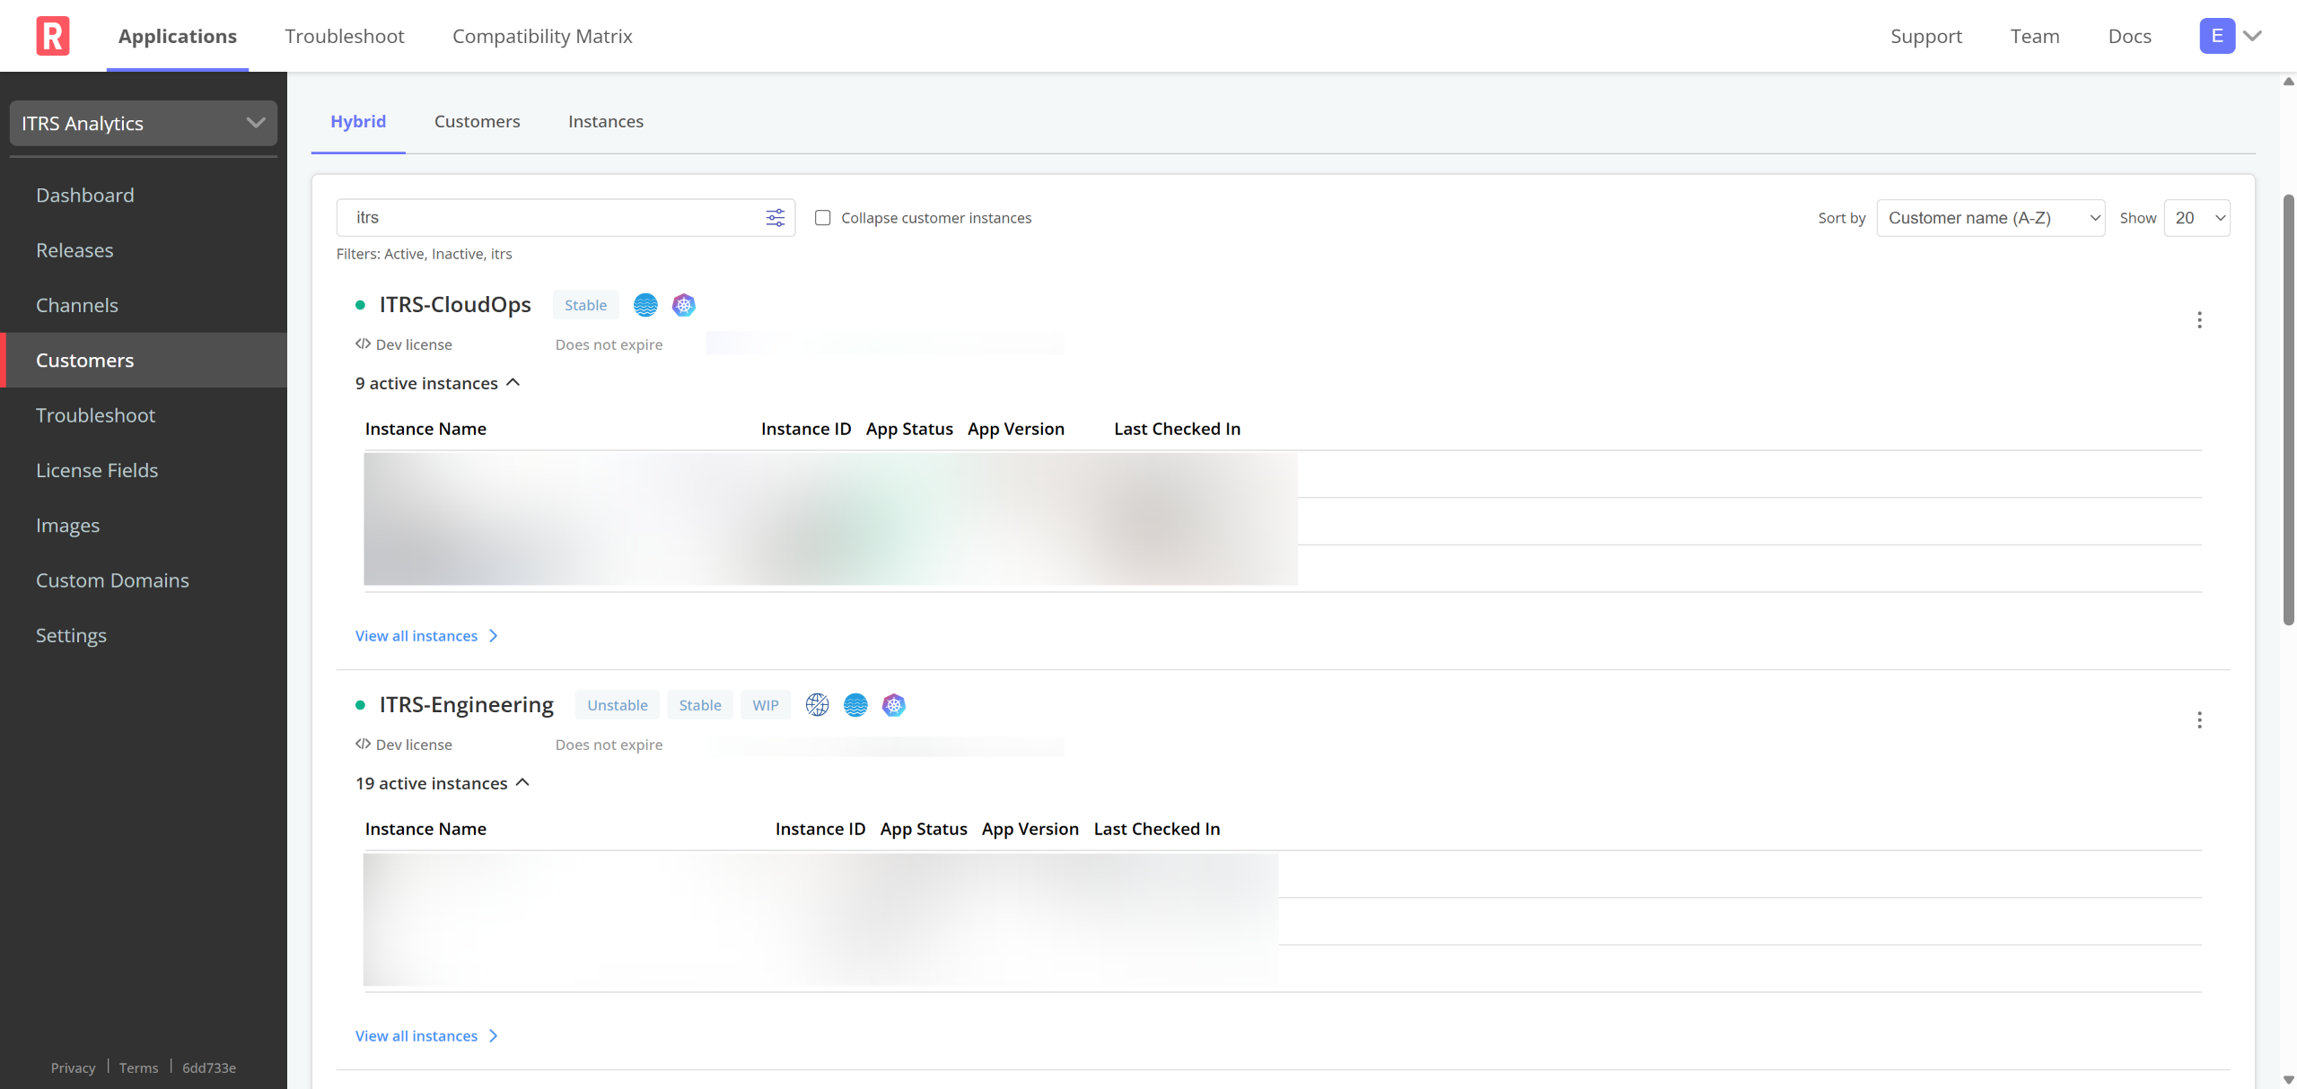Click the Kubernetes helm icon beside ITRS-CloudOps

[x=684, y=305]
